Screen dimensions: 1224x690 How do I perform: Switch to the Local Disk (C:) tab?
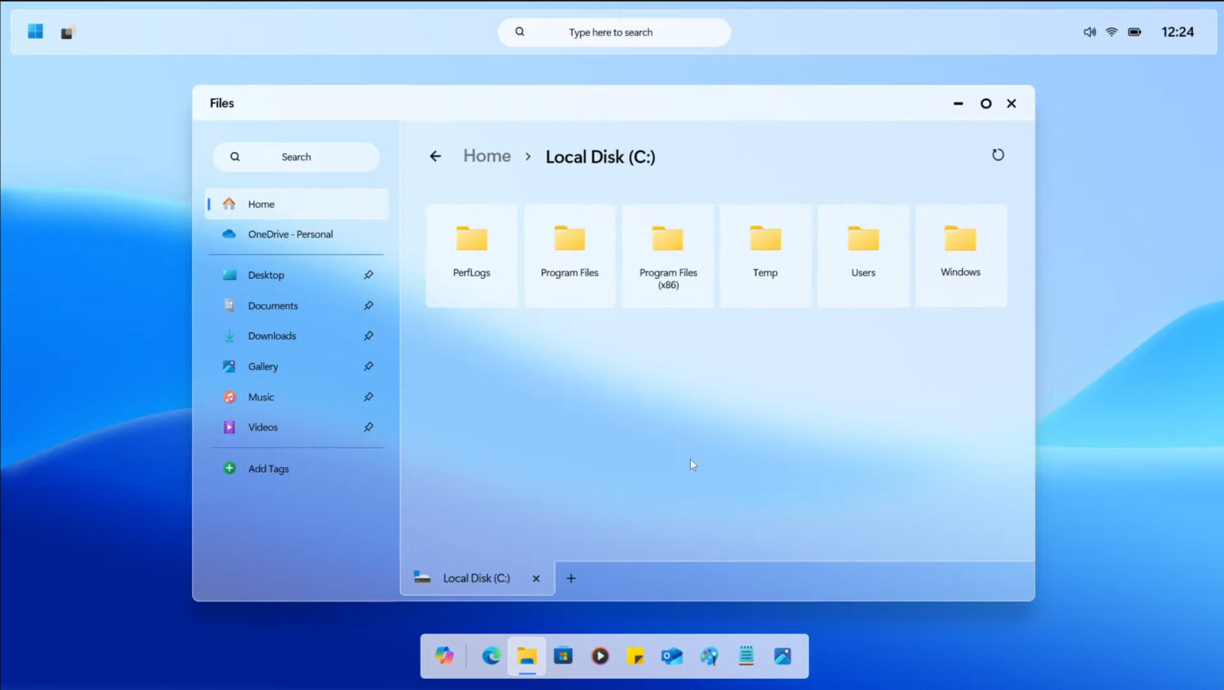(476, 578)
